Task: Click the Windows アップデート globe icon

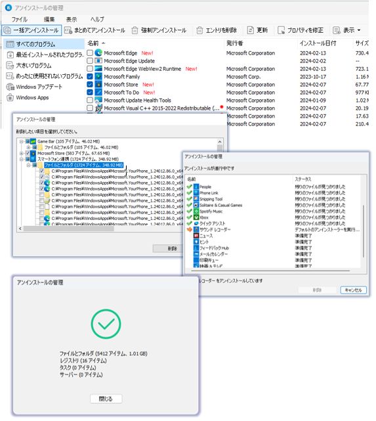Action: (10, 87)
